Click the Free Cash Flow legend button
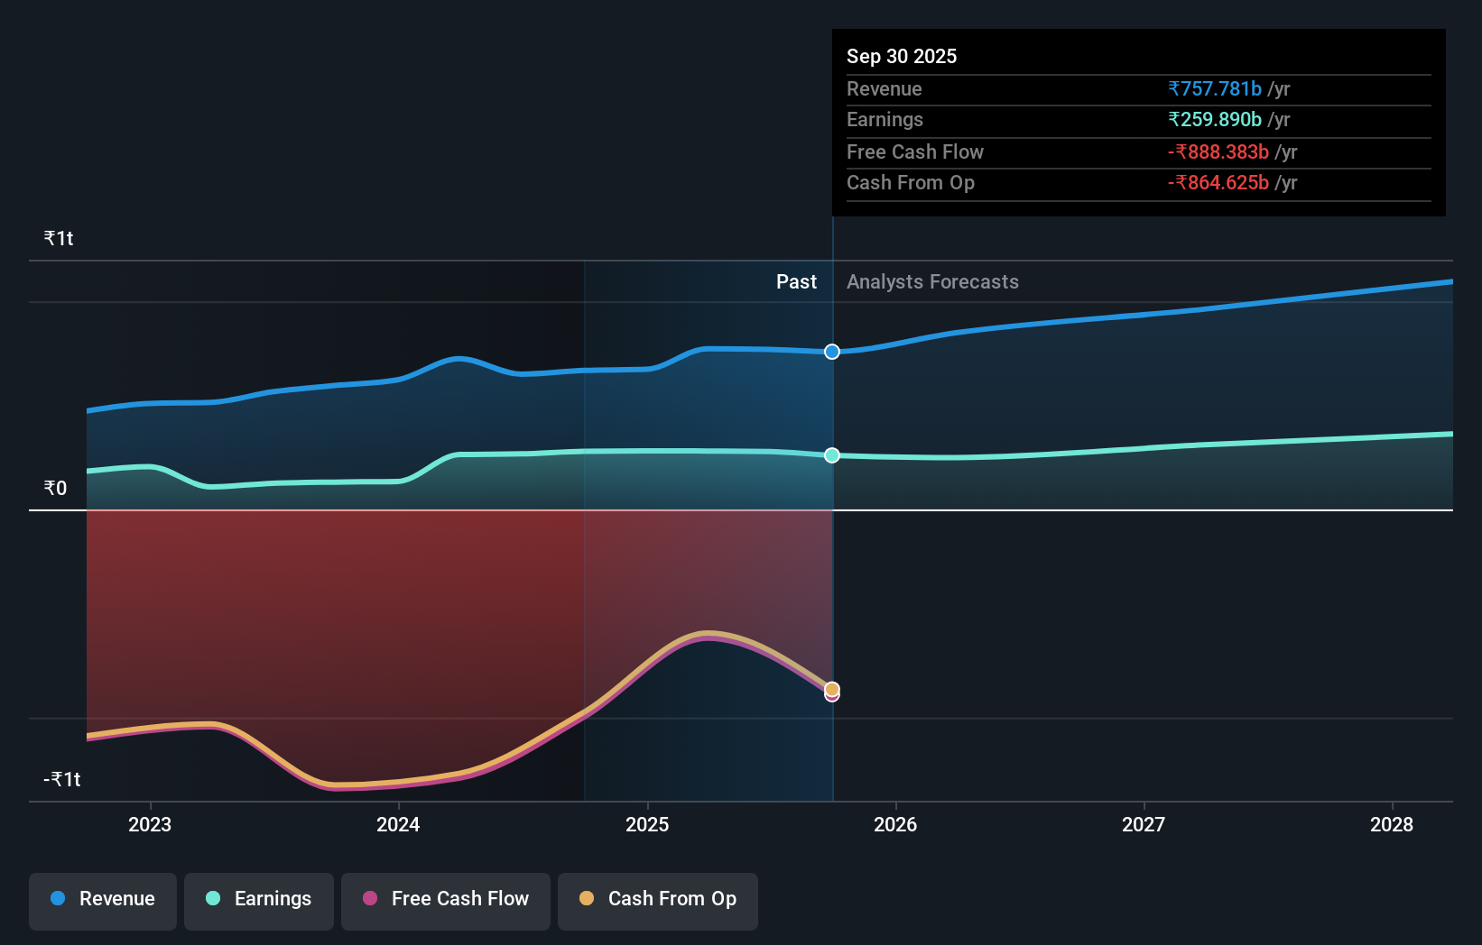The height and width of the screenshot is (945, 1482). click(445, 901)
